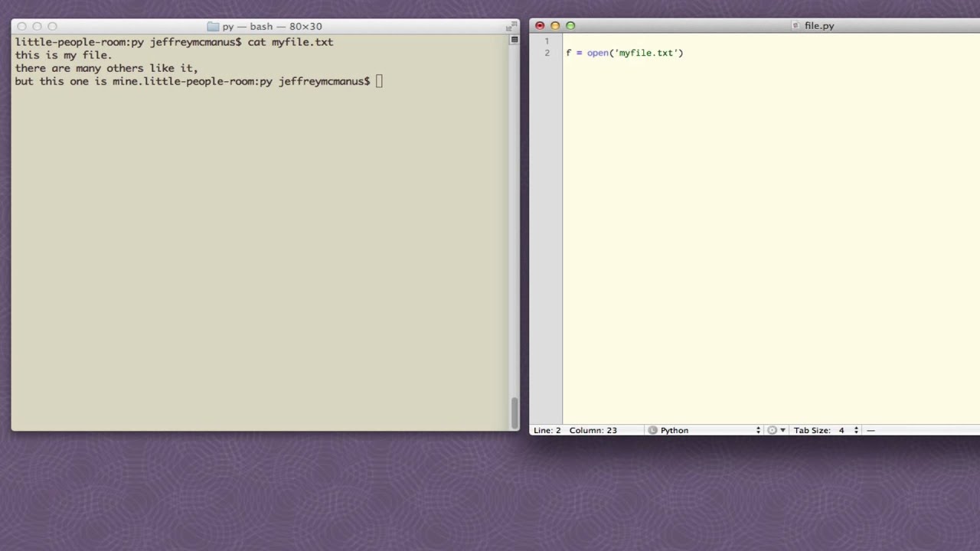Open the Python language selector dropdown
The image size is (980, 551).
tap(704, 430)
